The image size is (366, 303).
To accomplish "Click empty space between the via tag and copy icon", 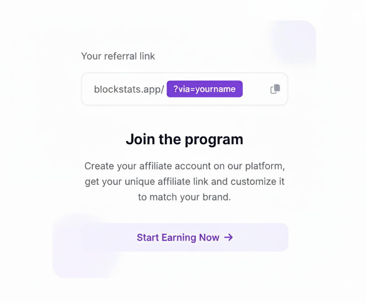I will pos(256,89).
